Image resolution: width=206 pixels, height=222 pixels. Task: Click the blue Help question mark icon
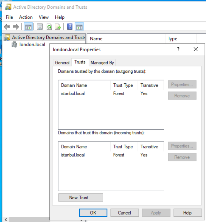(x=70, y=27)
